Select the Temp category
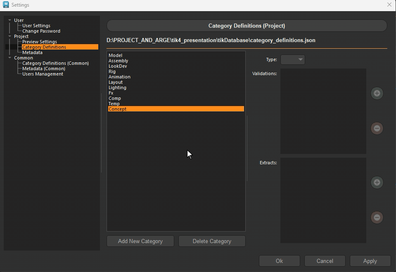This screenshot has height=272, width=396. [x=176, y=104]
